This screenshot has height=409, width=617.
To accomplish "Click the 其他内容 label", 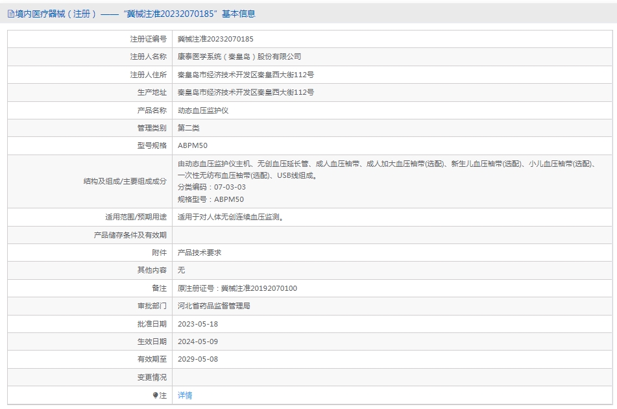I will click(x=152, y=270).
